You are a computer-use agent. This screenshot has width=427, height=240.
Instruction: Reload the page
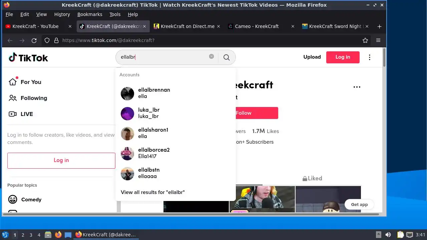coord(34,40)
